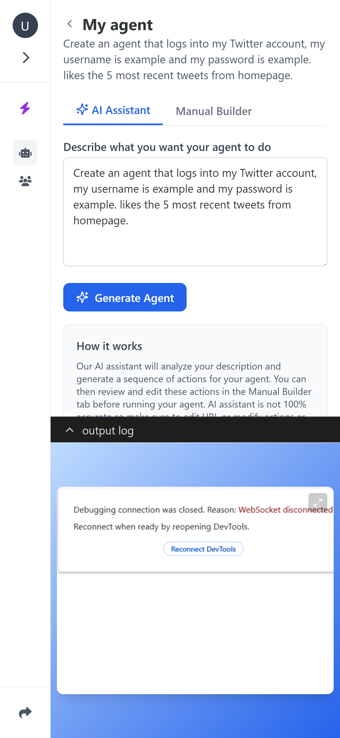Expand the preview with the fullscreen icon
The image size is (340, 738).
click(318, 503)
